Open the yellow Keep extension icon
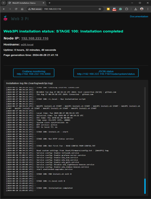Screen dimensions: 151x199 (108, 9)
